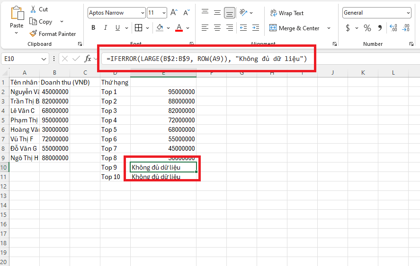The width and height of the screenshot is (420, 266).
Task: Select column J header
Action: click(332, 72)
